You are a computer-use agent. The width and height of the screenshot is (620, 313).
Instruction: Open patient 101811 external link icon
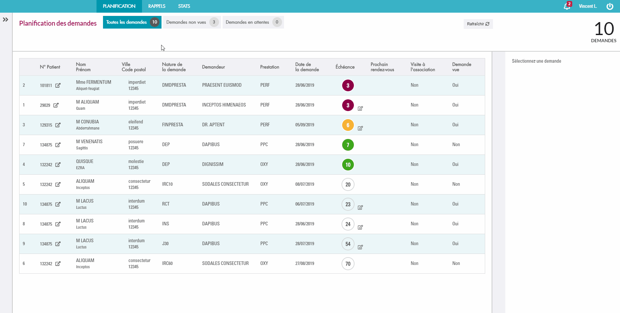pos(58,85)
